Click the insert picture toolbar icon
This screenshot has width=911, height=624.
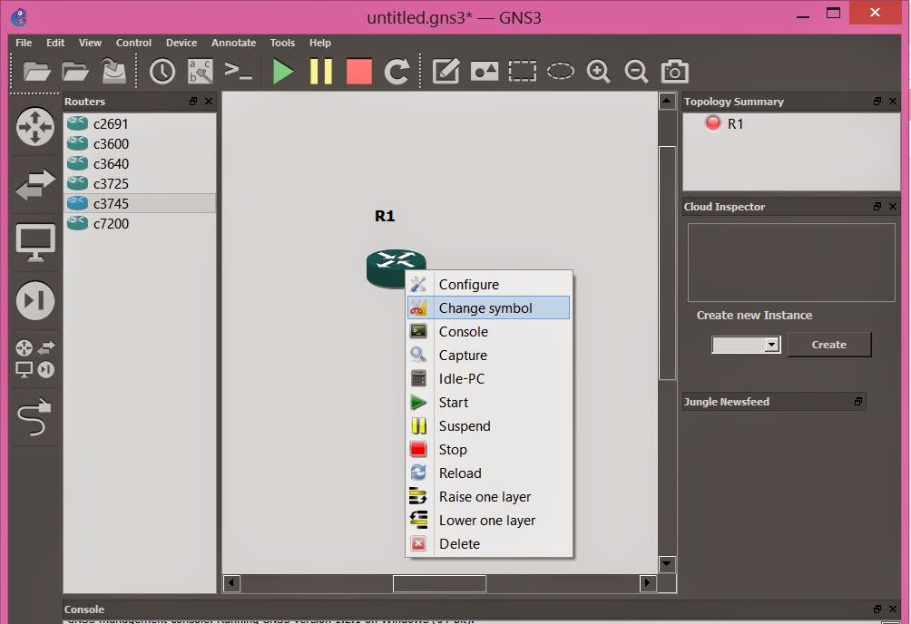point(484,72)
